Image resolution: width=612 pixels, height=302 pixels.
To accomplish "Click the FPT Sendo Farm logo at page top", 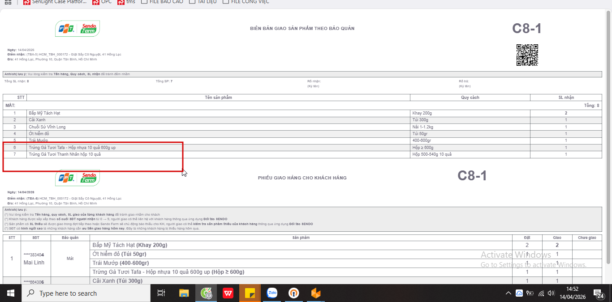I will click(78, 29).
